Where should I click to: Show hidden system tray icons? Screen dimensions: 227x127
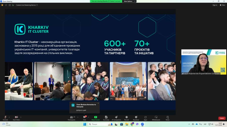[189, 124]
